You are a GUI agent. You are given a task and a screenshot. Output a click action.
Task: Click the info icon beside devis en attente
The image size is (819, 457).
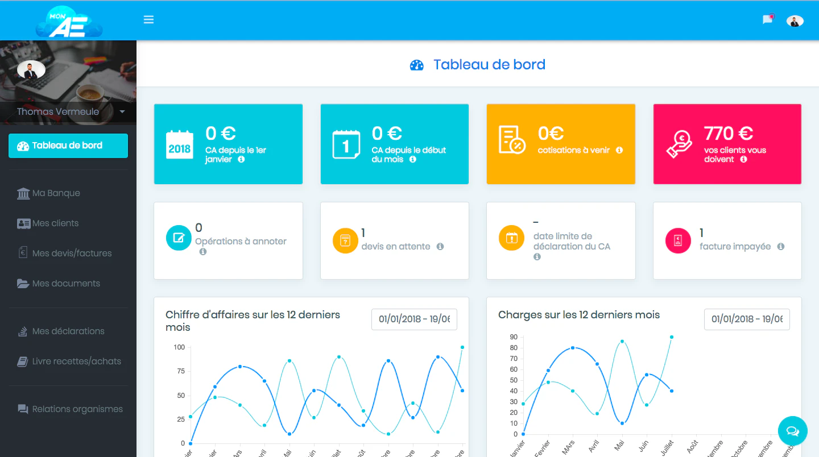[x=440, y=246]
